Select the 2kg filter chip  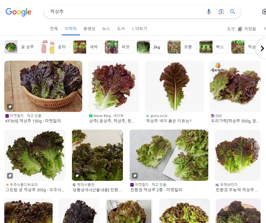pos(157,47)
